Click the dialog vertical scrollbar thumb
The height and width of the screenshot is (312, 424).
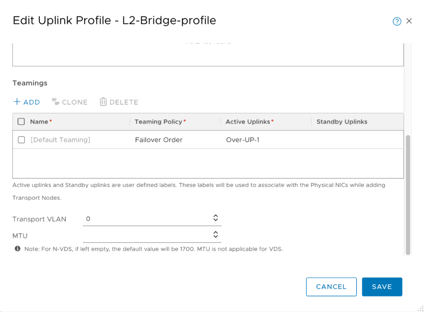[408, 194]
